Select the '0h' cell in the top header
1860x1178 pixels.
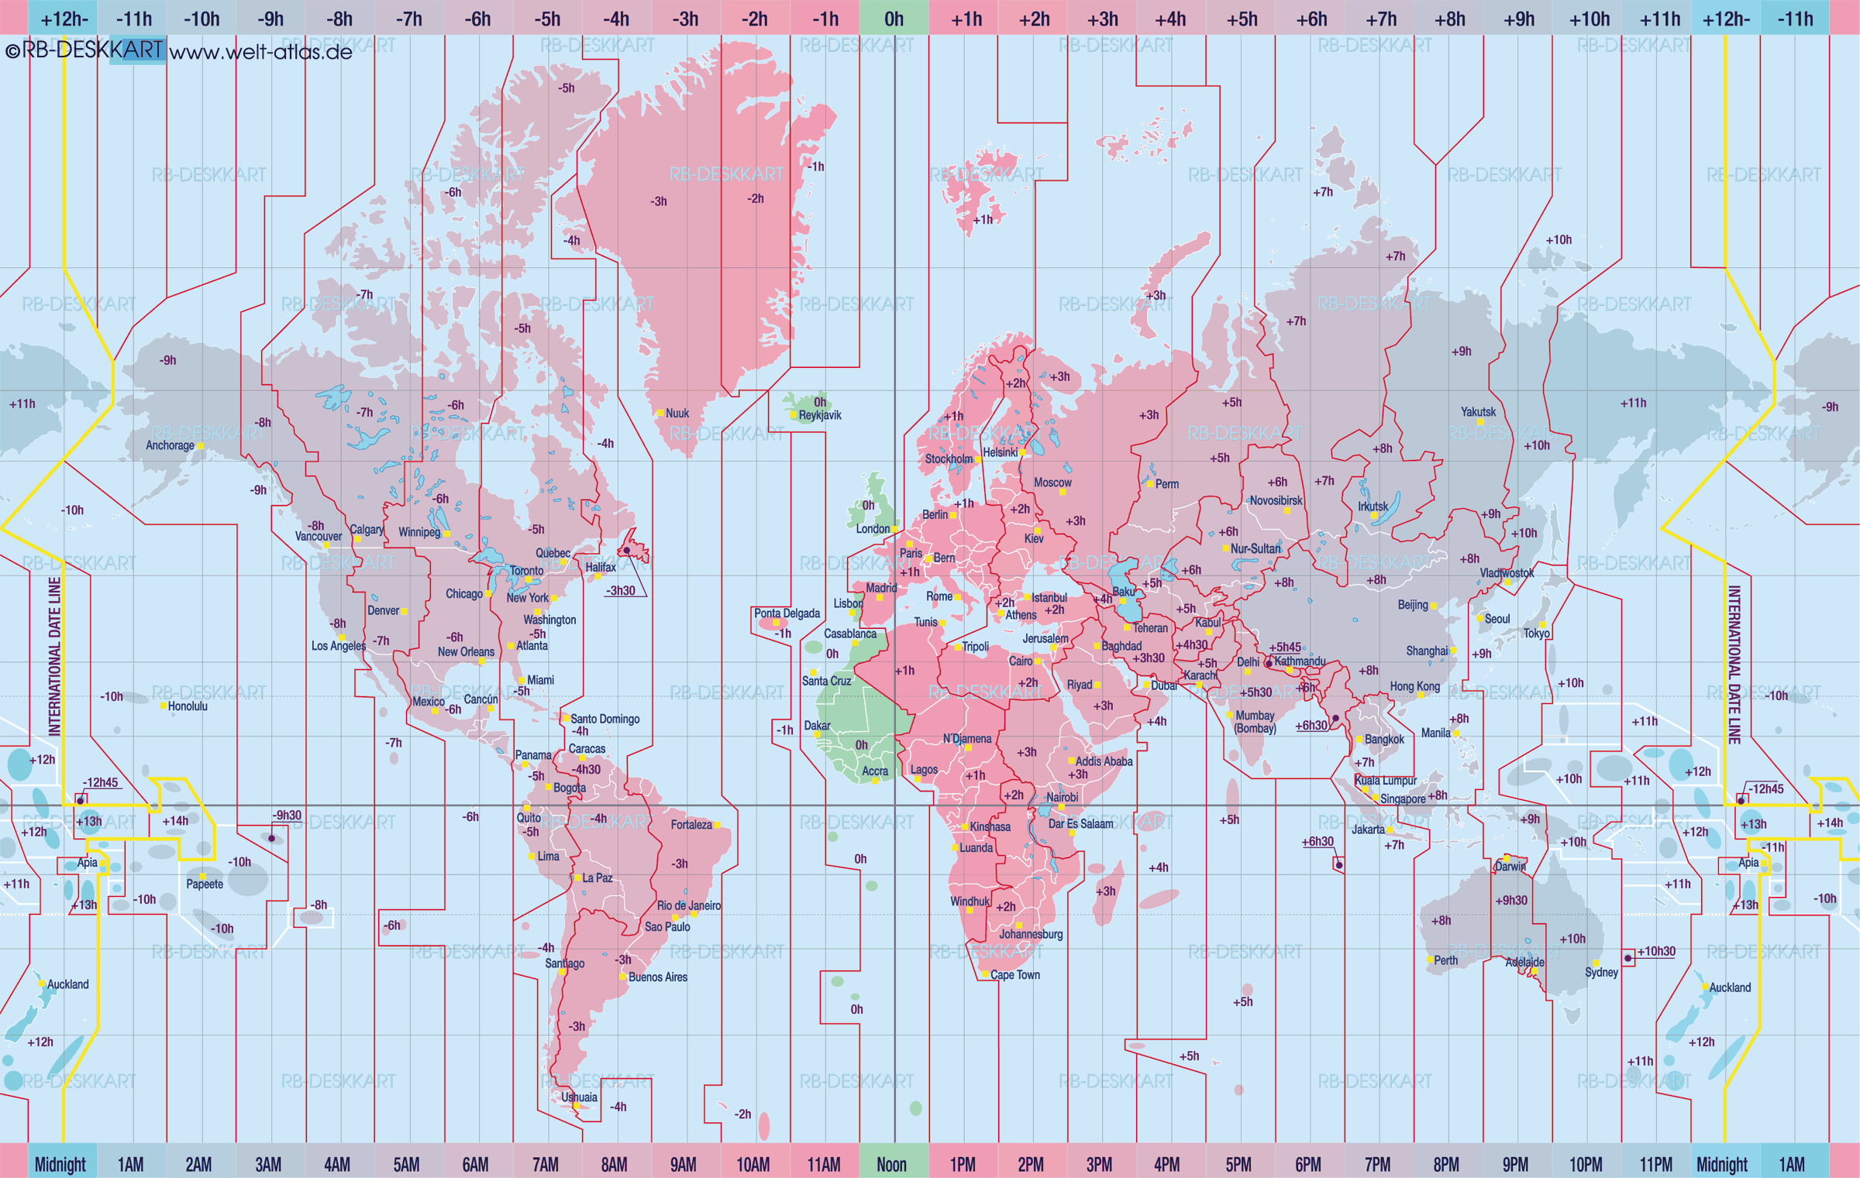(x=894, y=19)
